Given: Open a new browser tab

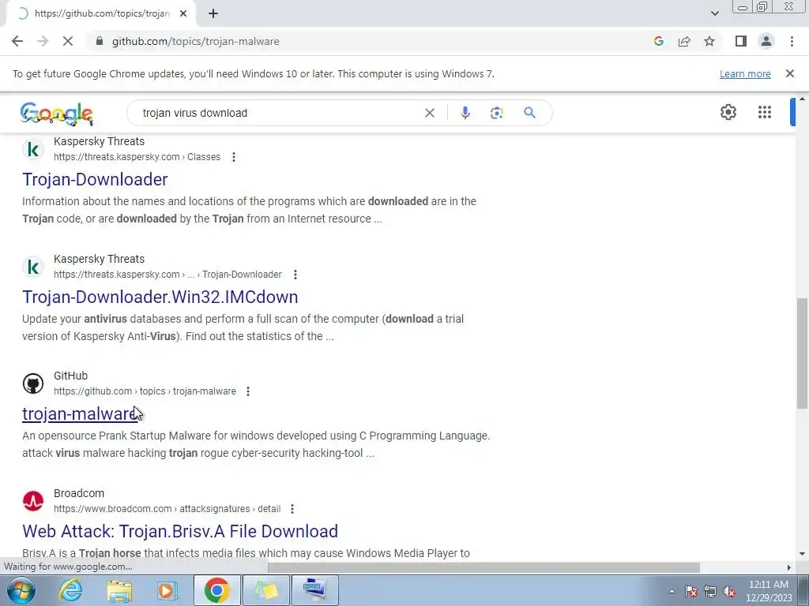Looking at the screenshot, I should coord(213,14).
